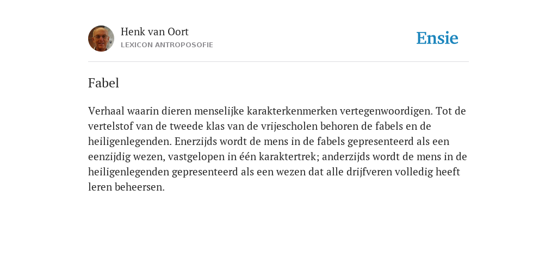
Task: Select the Lexicon Antroposofie label
Action: (x=167, y=45)
